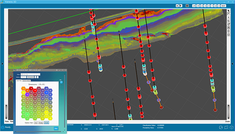The height and width of the screenshot is (134, 235).
Task: Click the pan (four-arrow) tool icon
Action: click(228, 31)
